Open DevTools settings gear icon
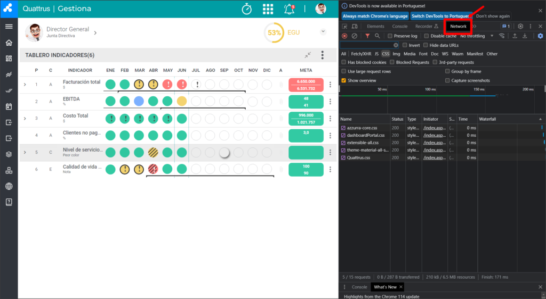This screenshot has height=299, width=546. (x=520, y=26)
